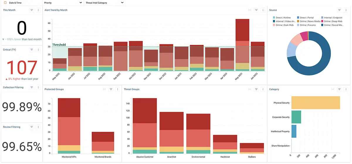The width and height of the screenshot is (352, 164).
Task: Open the filter icon on Review Filtering panel
Action: (32, 127)
